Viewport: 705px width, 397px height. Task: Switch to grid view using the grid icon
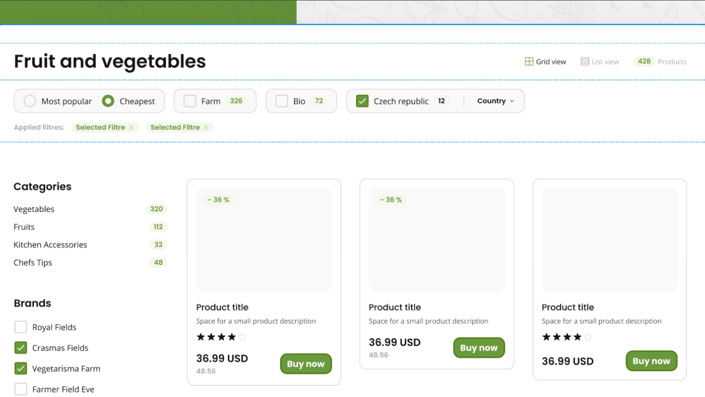point(528,61)
